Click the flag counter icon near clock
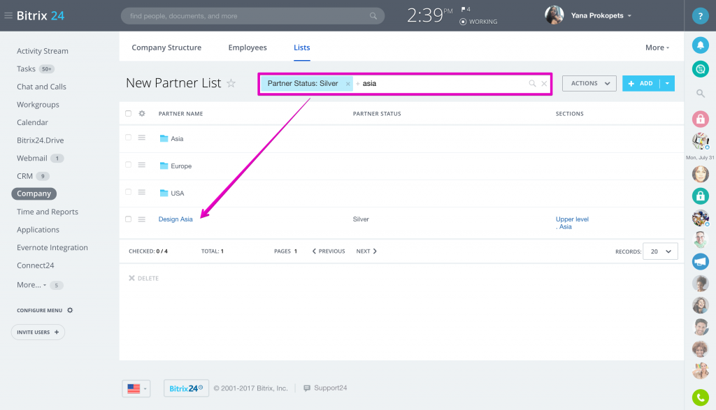This screenshot has height=410, width=716. tap(465, 9)
